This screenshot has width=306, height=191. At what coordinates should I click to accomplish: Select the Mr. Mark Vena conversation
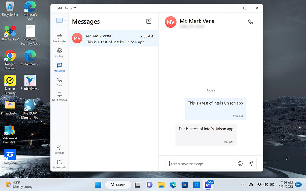[x=113, y=38]
